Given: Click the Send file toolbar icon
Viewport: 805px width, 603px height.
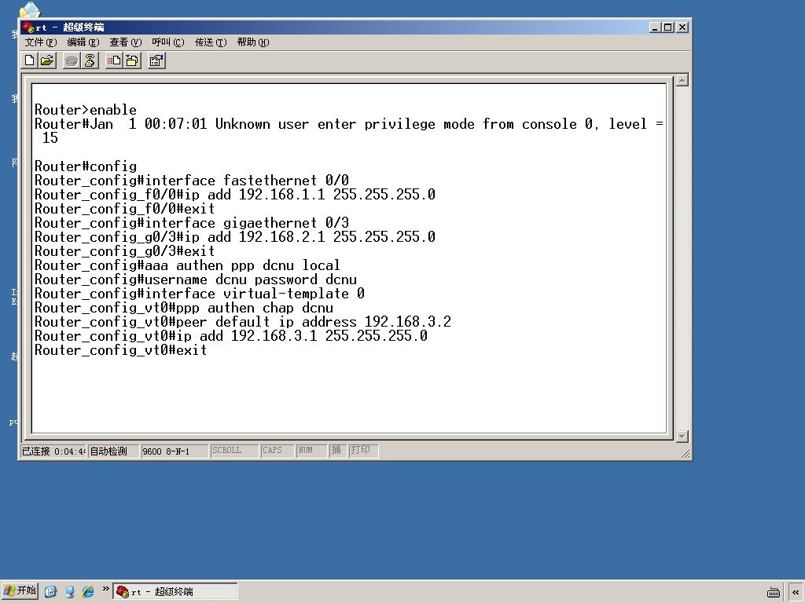Looking at the screenshot, I should (x=114, y=61).
